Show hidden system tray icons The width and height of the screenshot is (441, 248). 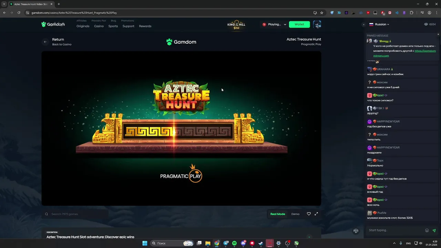394,243
